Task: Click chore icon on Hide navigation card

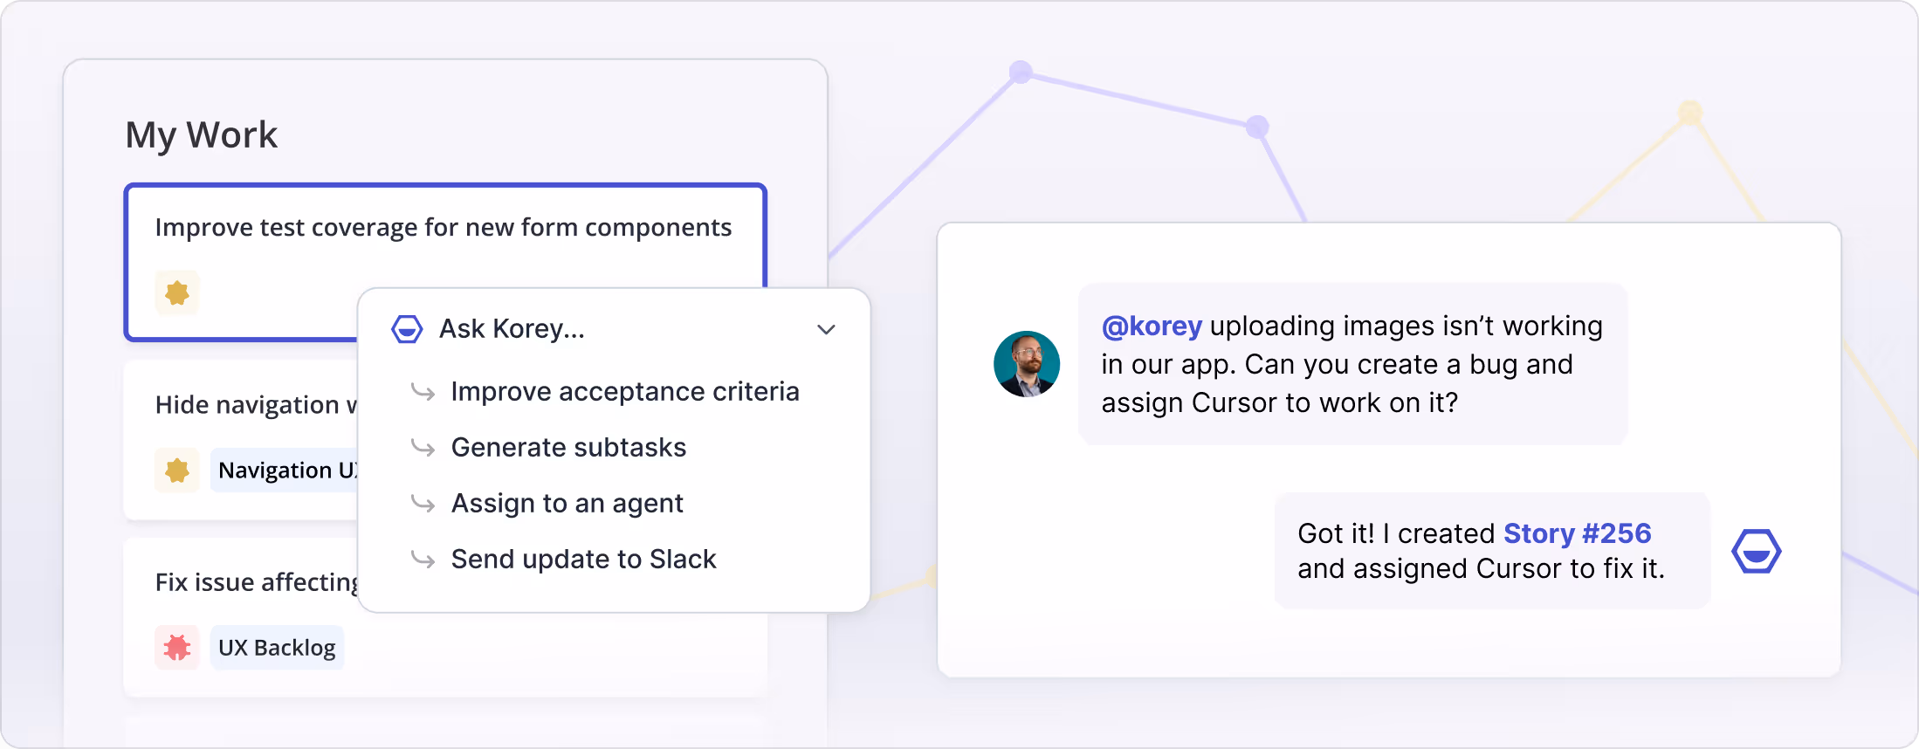Action: [x=177, y=471]
